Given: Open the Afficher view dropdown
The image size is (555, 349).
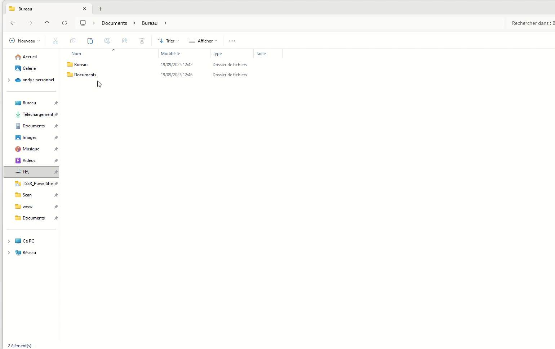Looking at the screenshot, I should tap(203, 41).
